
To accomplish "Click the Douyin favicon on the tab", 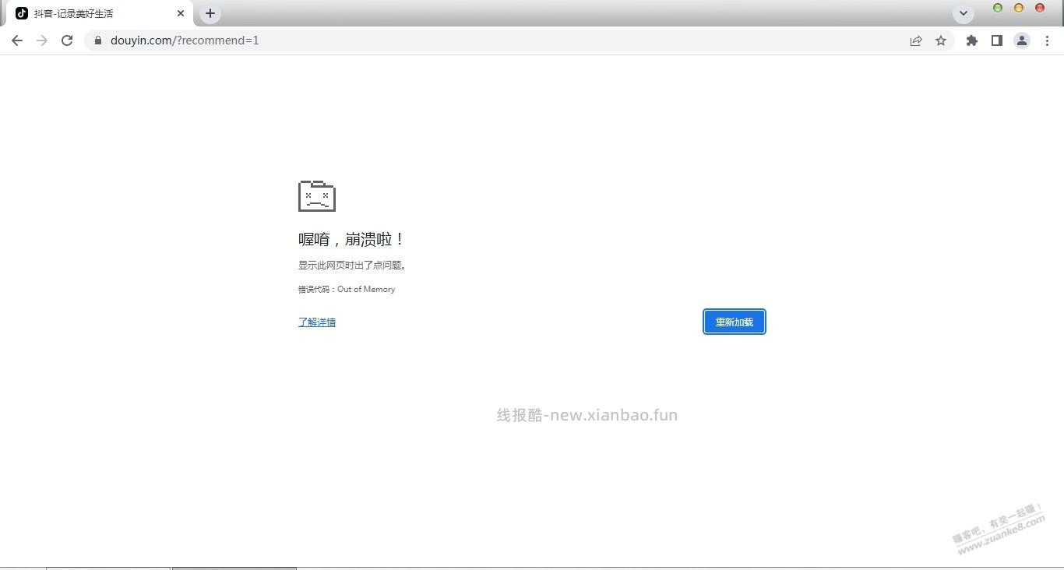I will click(x=23, y=13).
